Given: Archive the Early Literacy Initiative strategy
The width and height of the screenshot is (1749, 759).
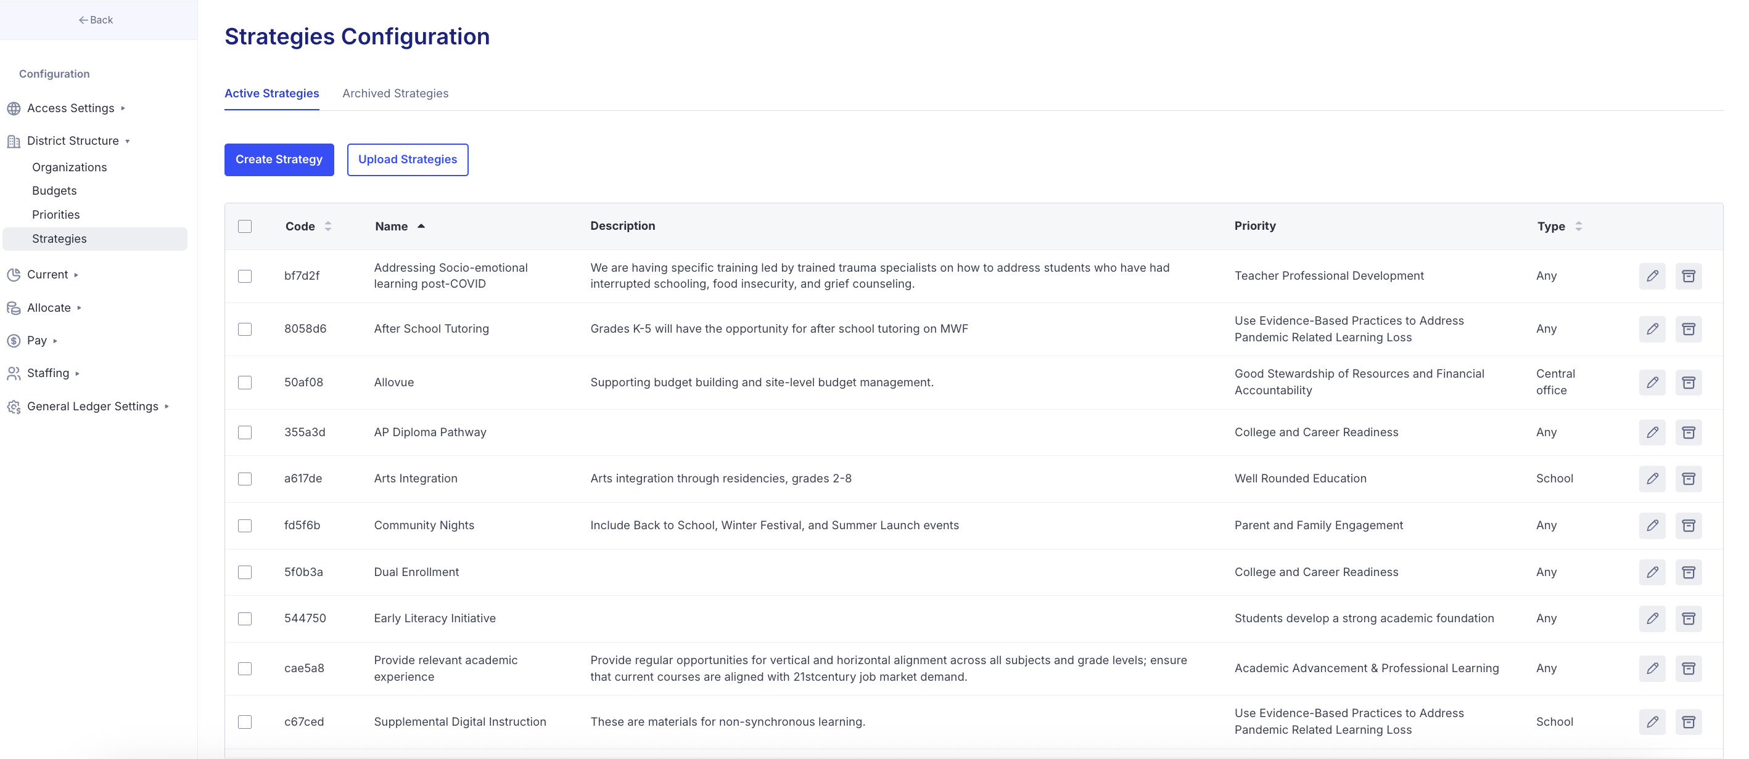Looking at the screenshot, I should [1688, 619].
